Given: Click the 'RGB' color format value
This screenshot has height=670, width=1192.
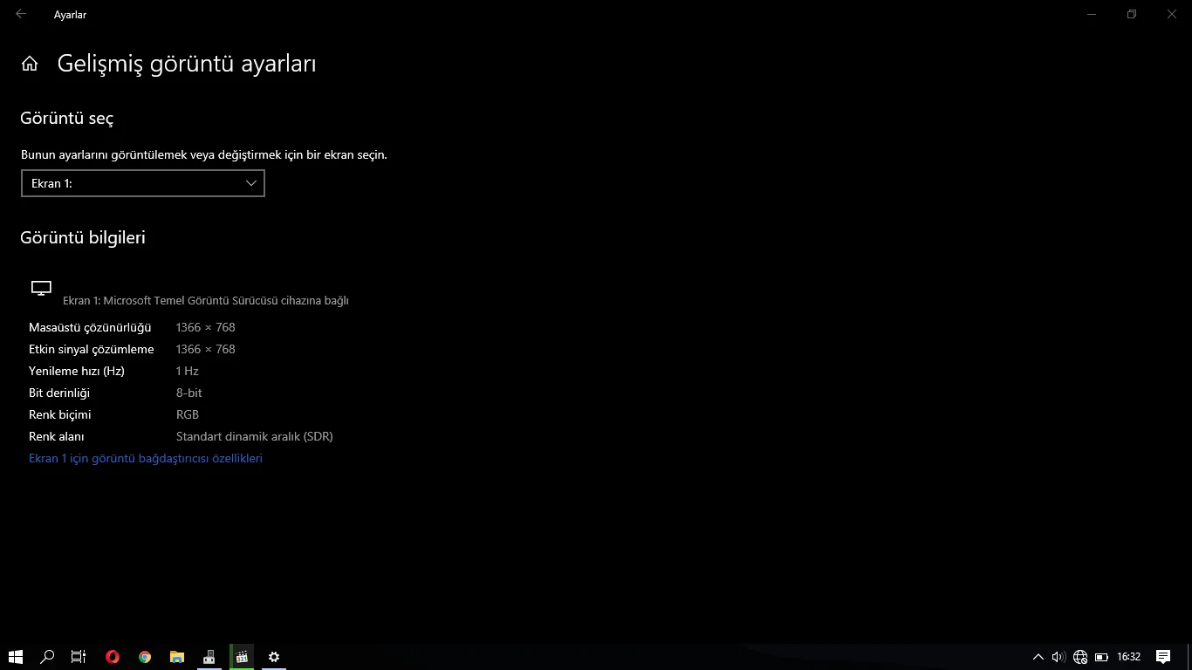Looking at the screenshot, I should (188, 414).
